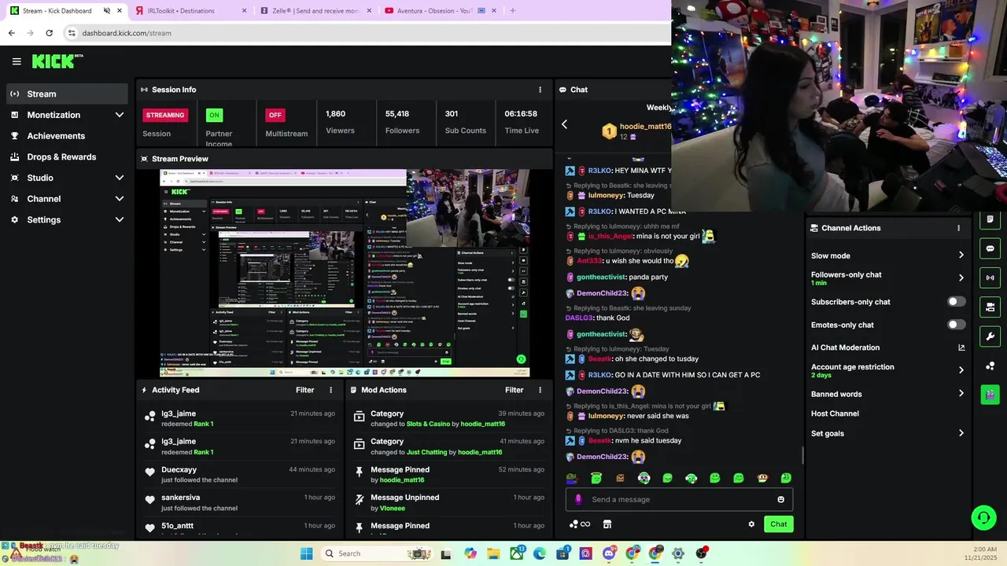
Task: Open the Stream sidebar item
Action: pos(67,94)
